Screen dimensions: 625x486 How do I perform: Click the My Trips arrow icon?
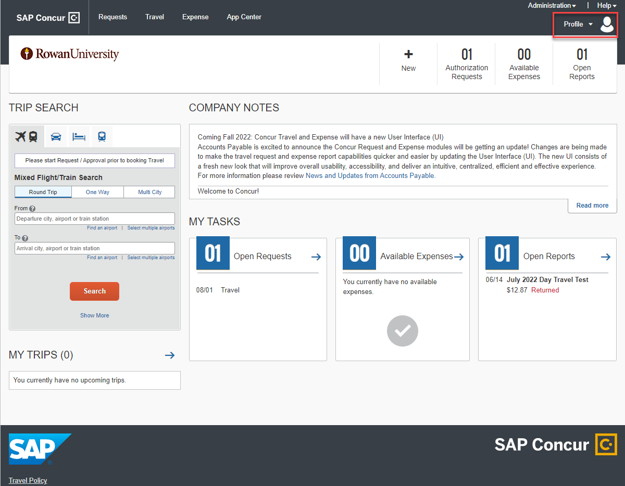pos(170,355)
